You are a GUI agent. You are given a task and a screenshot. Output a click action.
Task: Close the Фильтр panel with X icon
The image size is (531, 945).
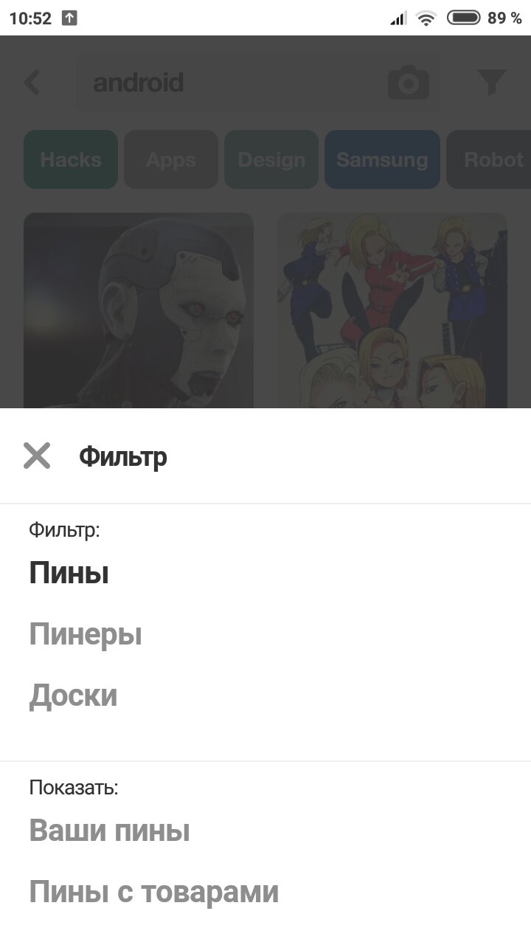point(36,456)
